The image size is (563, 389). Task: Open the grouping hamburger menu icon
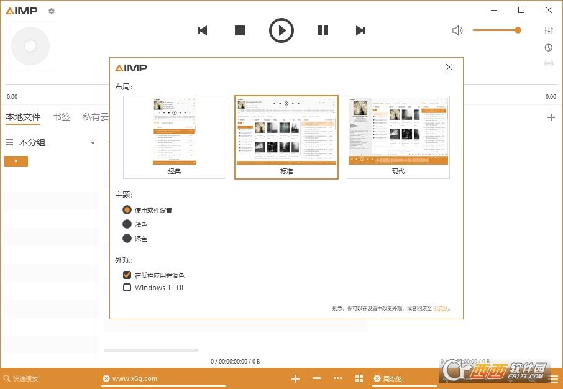[x=9, y=142]
